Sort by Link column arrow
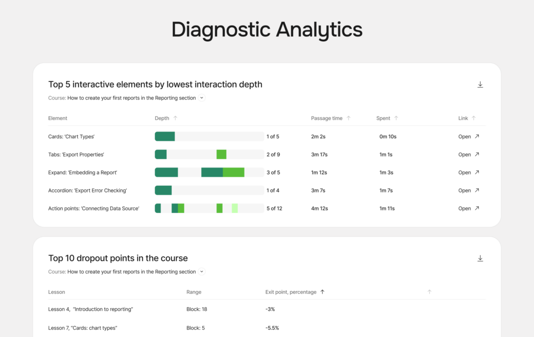 474,118
